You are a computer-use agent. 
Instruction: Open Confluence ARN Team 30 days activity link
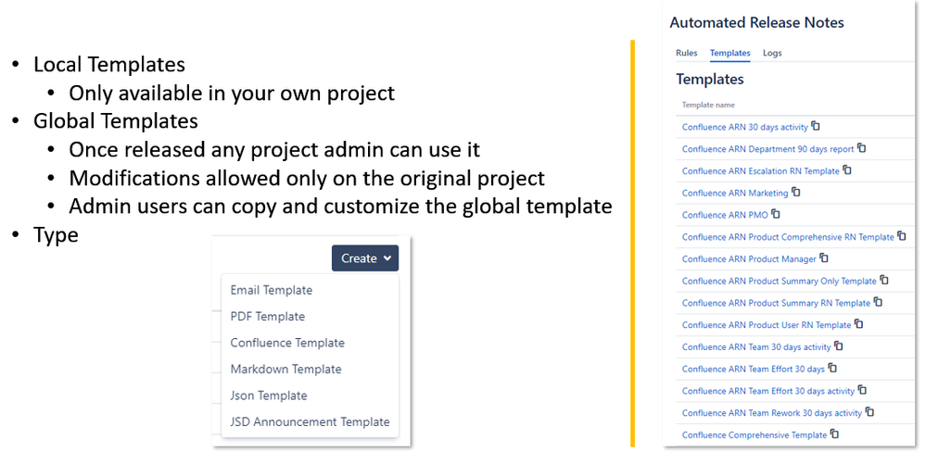point(756,347)
